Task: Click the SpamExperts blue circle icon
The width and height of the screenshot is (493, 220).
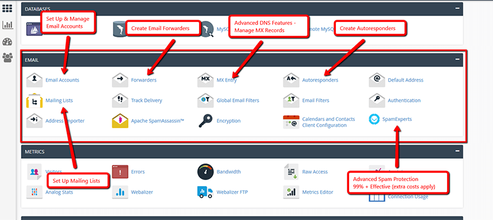Action: tap(374, 119)
